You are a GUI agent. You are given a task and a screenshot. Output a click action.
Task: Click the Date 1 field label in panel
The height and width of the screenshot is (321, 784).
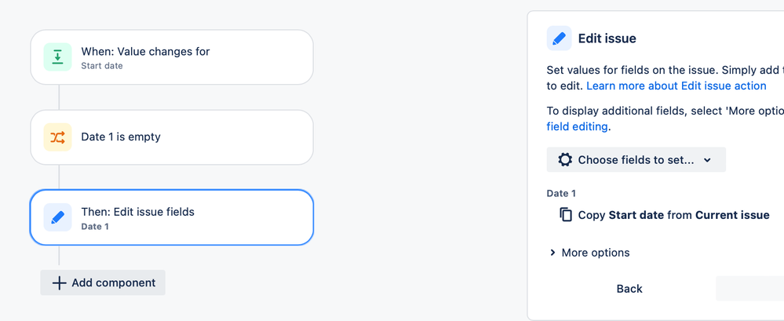tap(561, 194)
